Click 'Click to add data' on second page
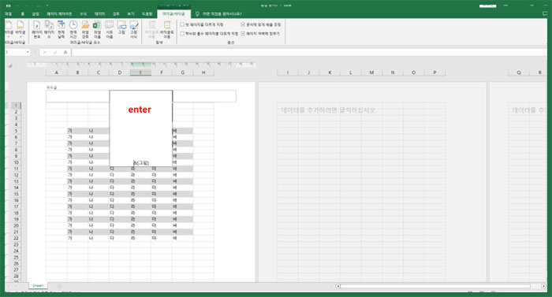The image size is (552, 297). [329, 110]
